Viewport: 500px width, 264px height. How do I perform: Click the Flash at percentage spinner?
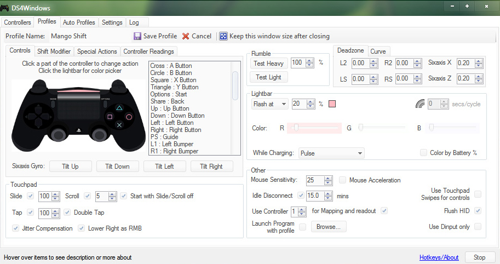pos(311,104)
